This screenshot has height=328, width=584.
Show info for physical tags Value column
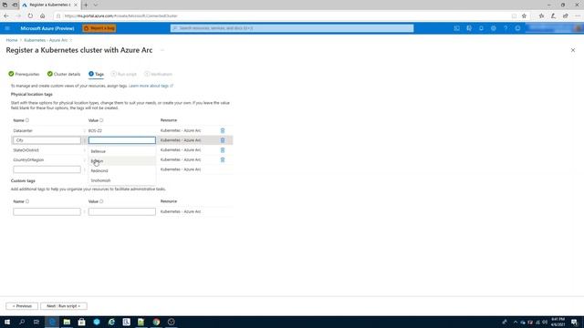tap(101, 120)
